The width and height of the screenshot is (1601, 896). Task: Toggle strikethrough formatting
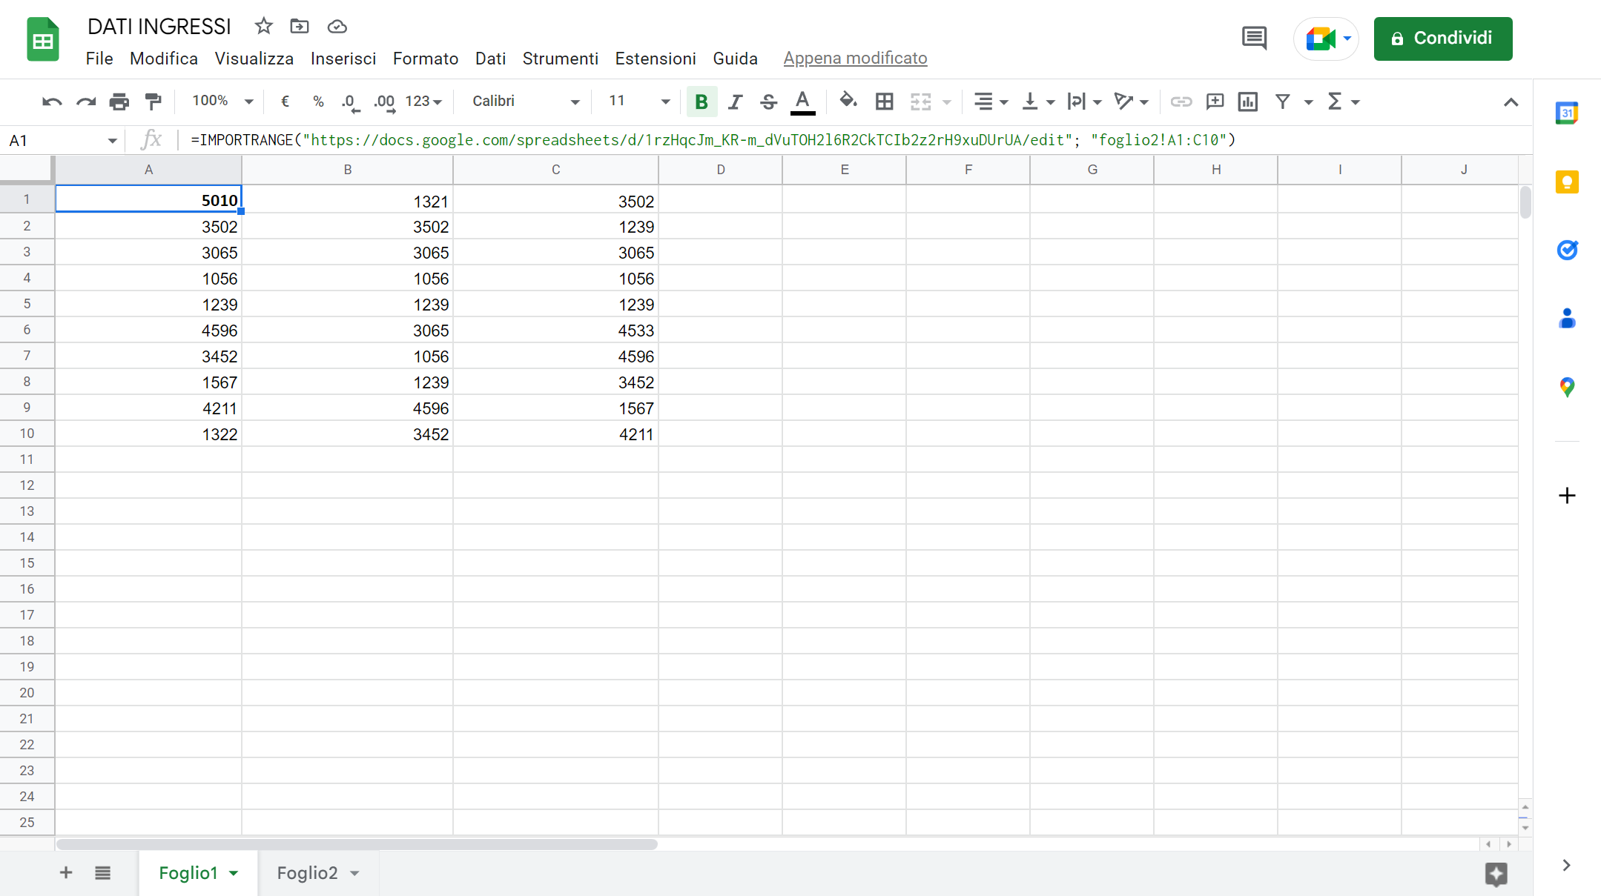[769, 102]
